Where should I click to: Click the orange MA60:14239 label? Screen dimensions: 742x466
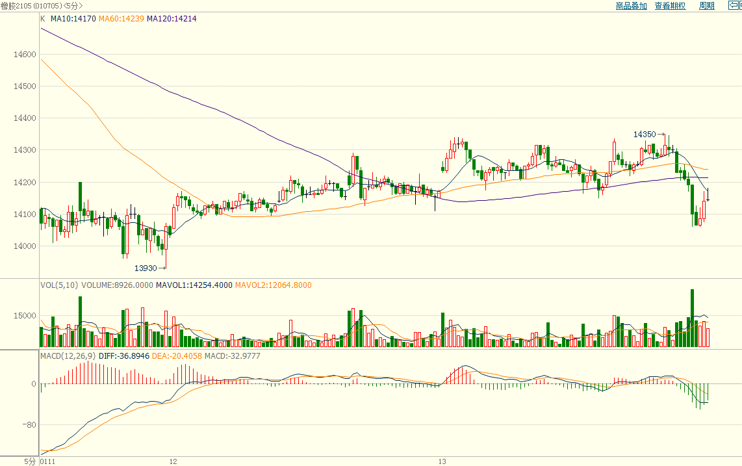(122, 19)
